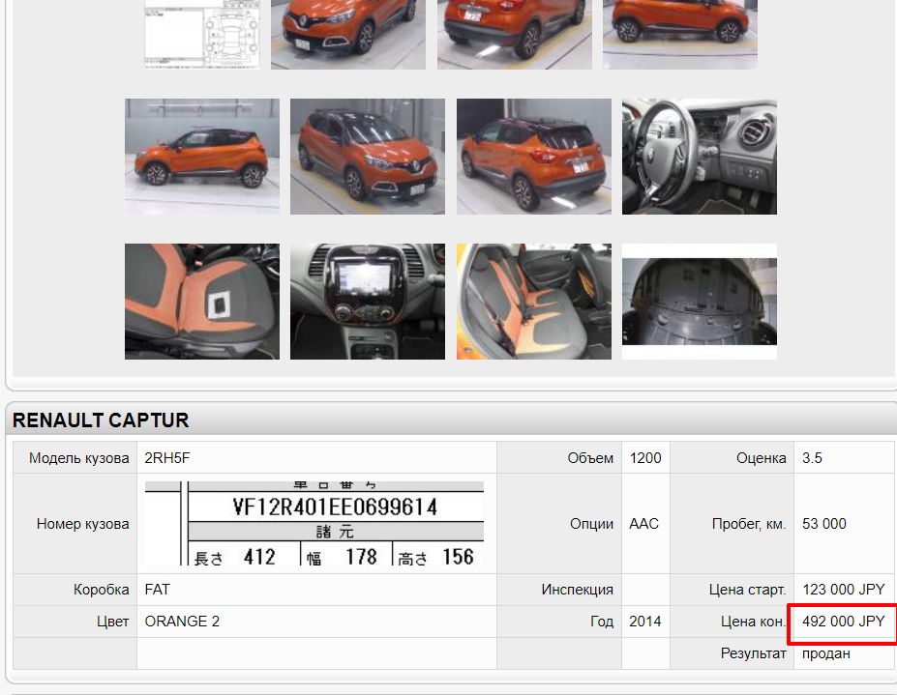The width and height of the screenshot is (897, 695).
Task: Select engine volume value 1200
Action: [645, 458]
